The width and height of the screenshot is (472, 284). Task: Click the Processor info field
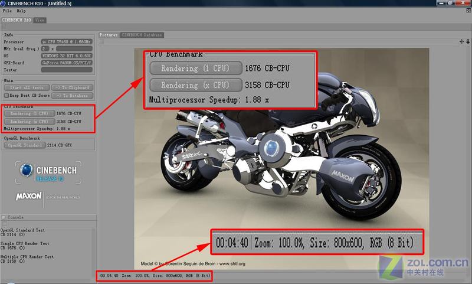click(67, 41)
